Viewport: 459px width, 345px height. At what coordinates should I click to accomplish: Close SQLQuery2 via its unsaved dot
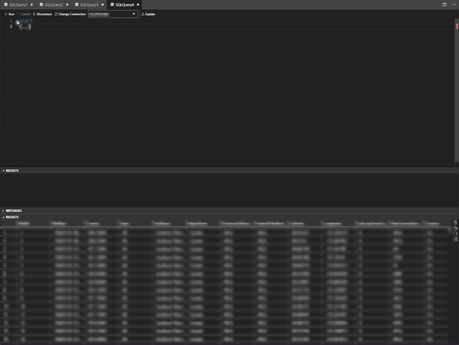click(67, 5)
